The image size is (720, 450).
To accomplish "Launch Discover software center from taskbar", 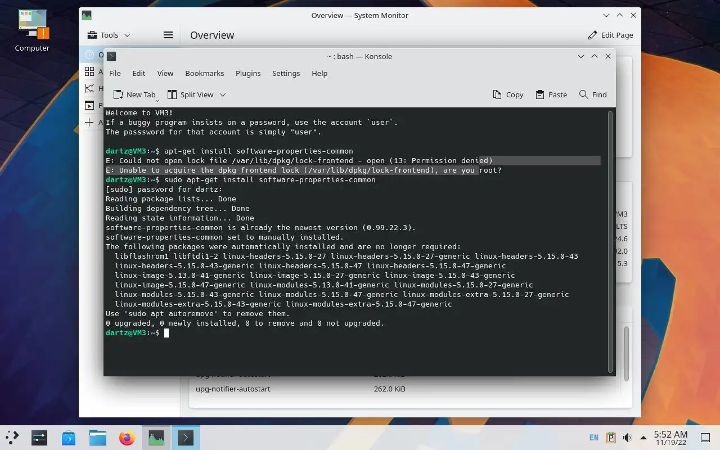I will (x=69, y=437).
